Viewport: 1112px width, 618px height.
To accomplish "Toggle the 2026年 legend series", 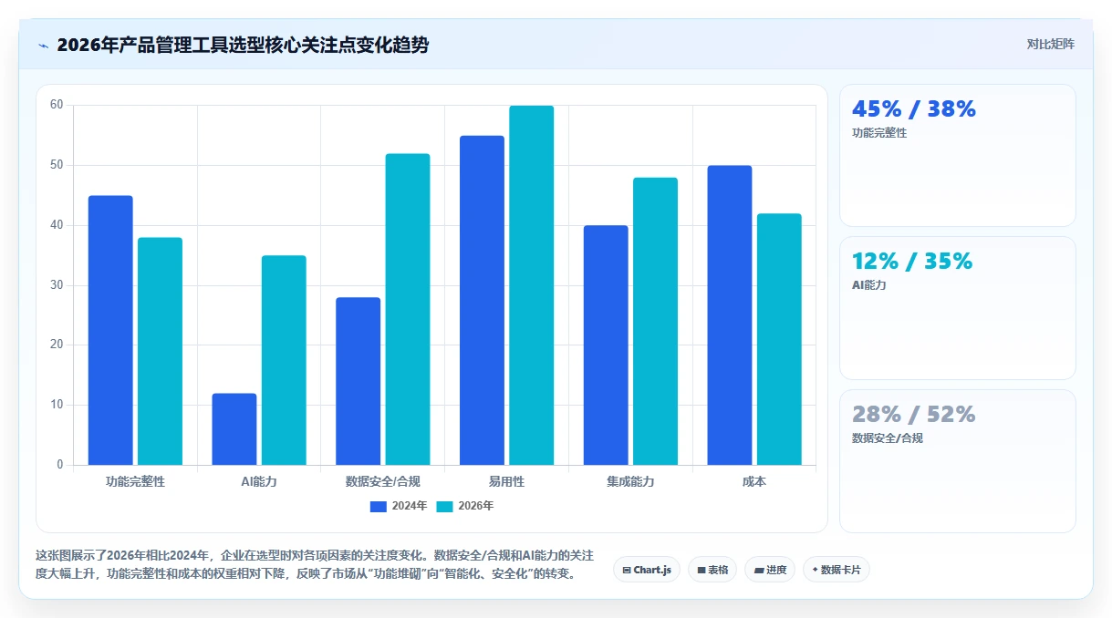I will 465,506.
